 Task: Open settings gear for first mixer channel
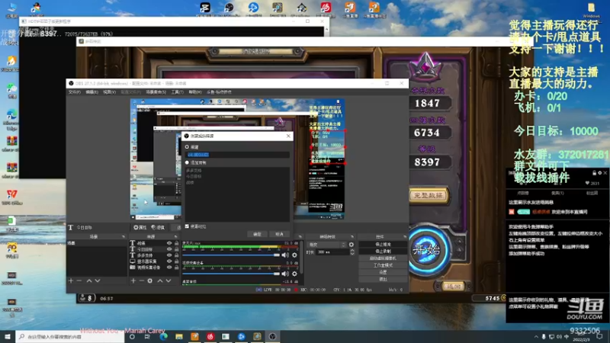coord(294,255)
